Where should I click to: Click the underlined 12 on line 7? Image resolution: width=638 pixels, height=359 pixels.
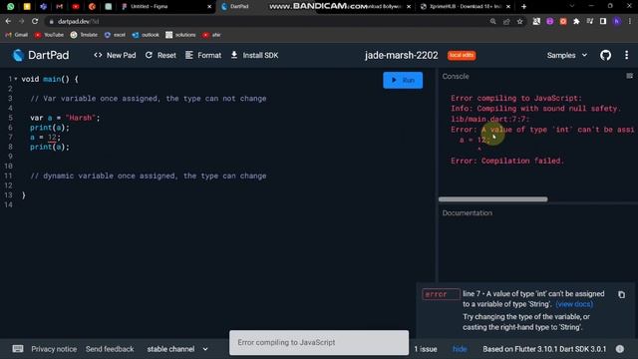point(52,138)
